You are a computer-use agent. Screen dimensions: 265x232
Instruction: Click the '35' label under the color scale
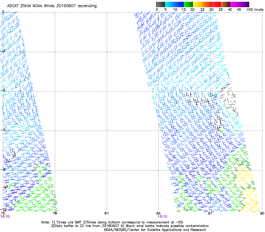click(221, 10)
